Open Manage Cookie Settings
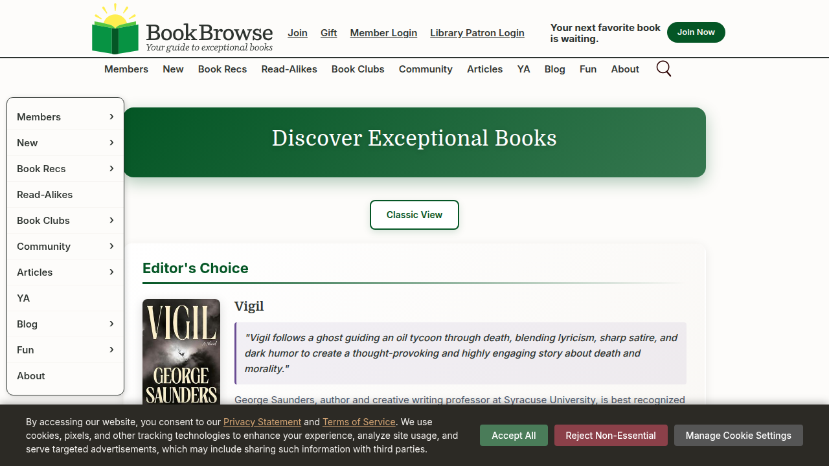Image resolution: width=829 pixels, height=466 pixels. pos(738,436)
